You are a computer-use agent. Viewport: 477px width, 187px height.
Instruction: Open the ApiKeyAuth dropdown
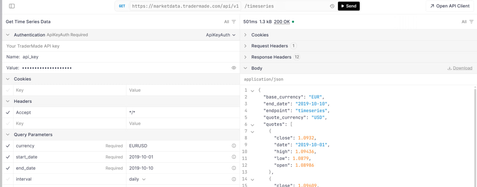click(x=221, y=35)
